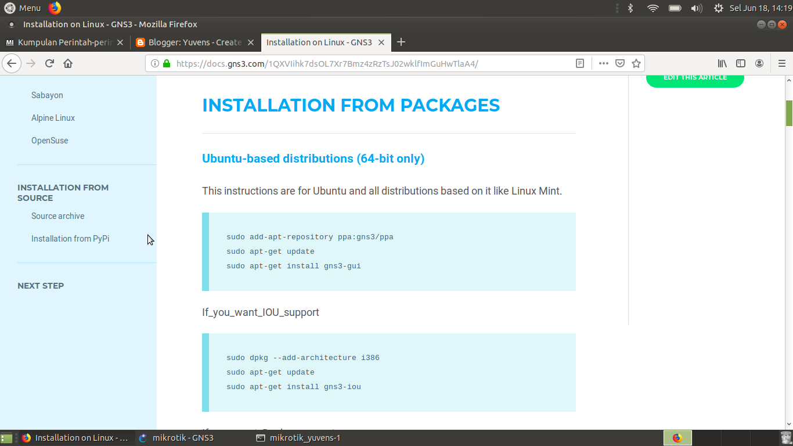Save page to Pocket
The height and width of the screenshot is (446, 793).
(620, 63)
